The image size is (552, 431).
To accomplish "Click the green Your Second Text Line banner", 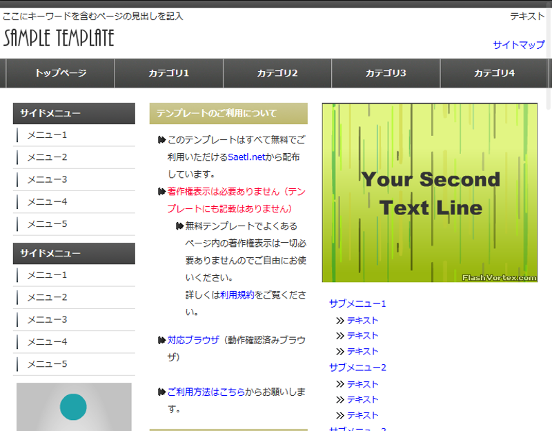I will pos(430,193).
